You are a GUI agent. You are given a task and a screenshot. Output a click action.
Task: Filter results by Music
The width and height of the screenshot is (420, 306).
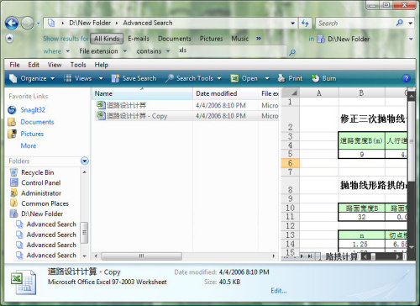pyautogui.click(x=240, y=39)
